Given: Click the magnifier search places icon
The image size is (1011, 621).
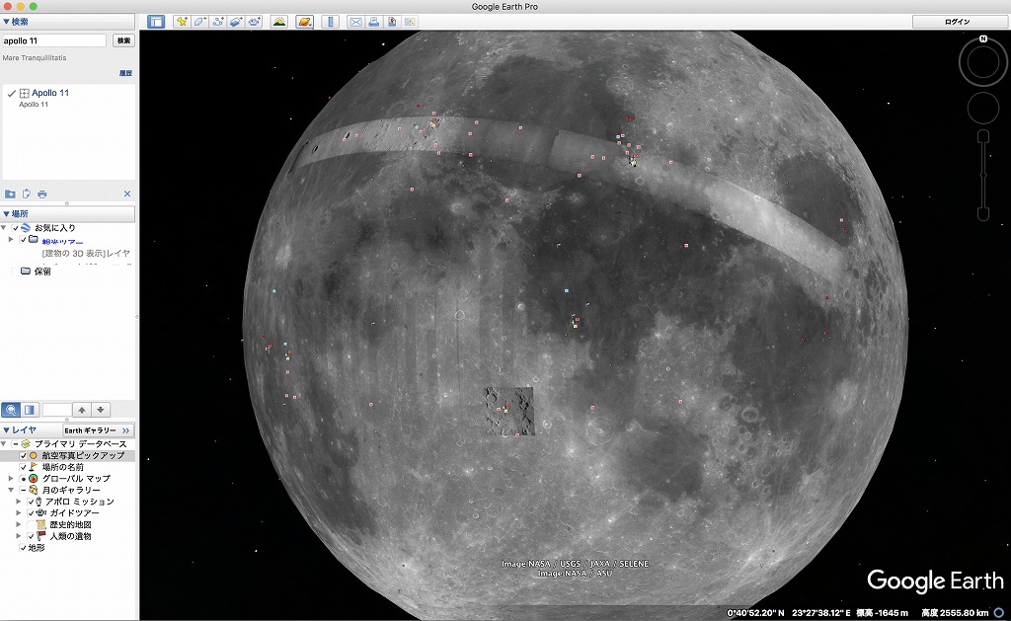Looking at the screenshot, I should (x=11, y=410).
